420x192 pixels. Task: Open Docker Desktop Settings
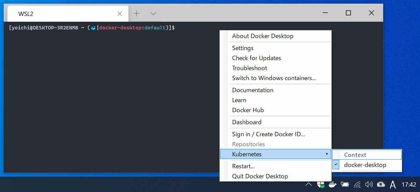tap(275, 48)
